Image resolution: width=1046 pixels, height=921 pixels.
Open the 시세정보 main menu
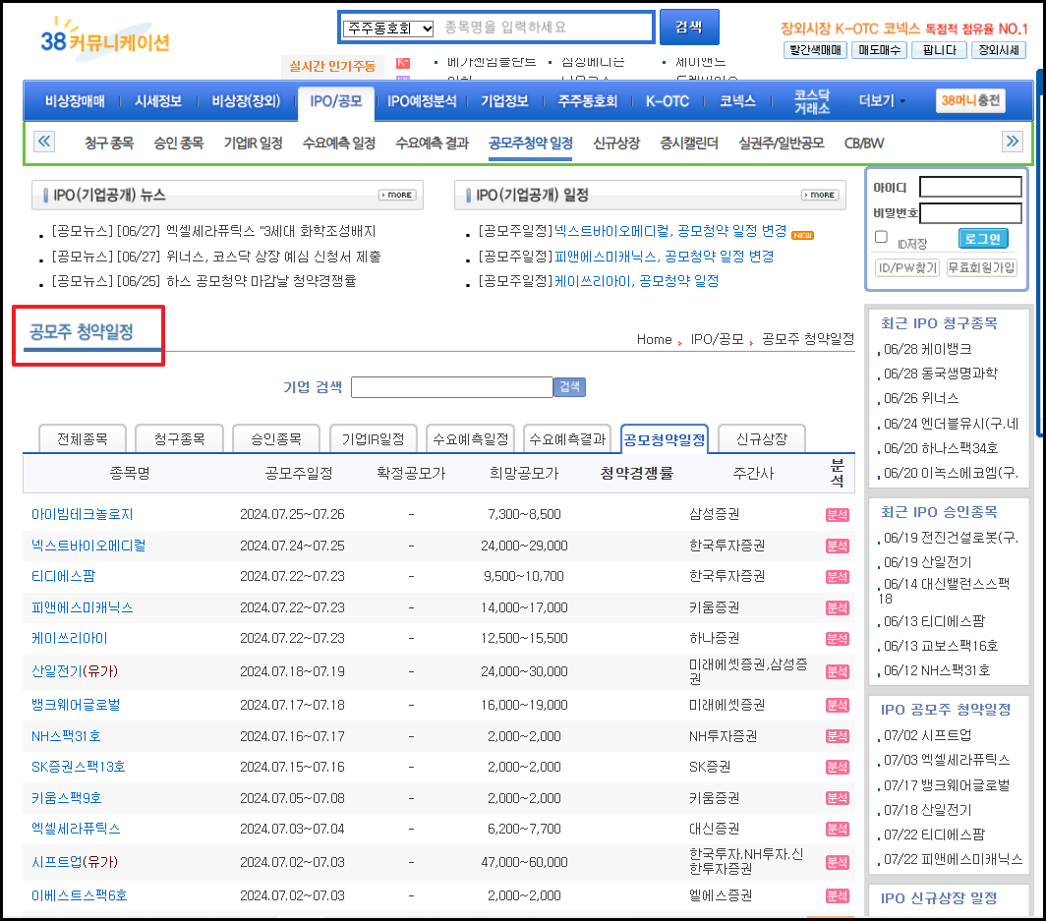158,100
